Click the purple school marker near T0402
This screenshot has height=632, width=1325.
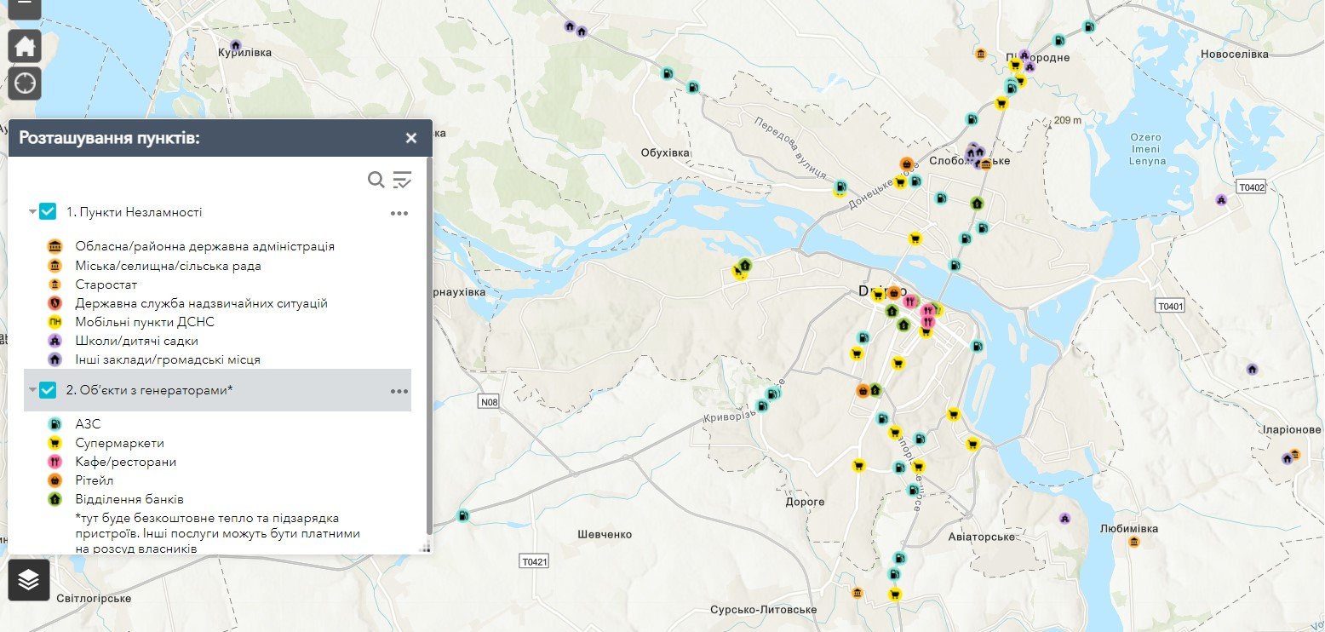coord(1221,200)
